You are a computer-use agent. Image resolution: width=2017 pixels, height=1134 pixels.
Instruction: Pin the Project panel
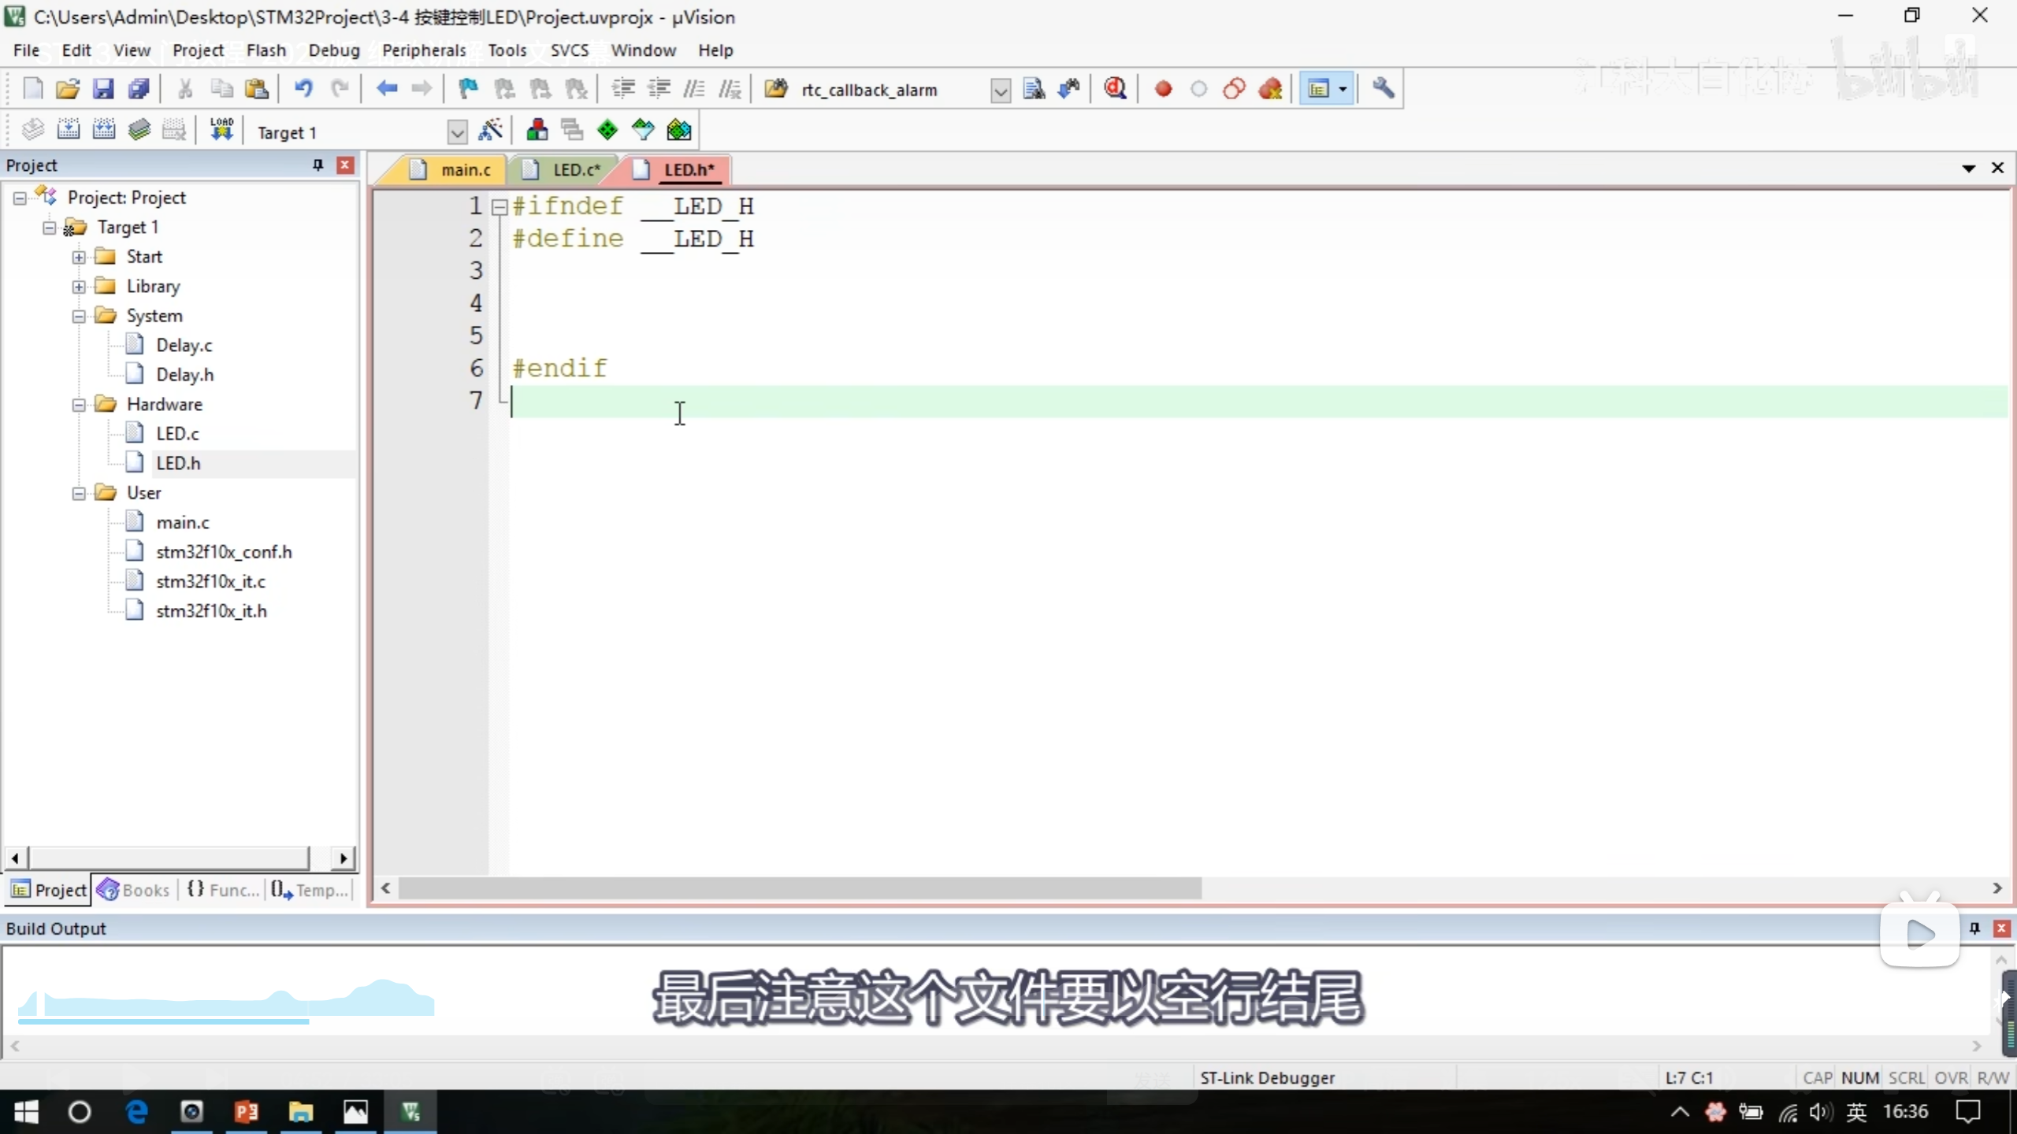tap(318, 165)
